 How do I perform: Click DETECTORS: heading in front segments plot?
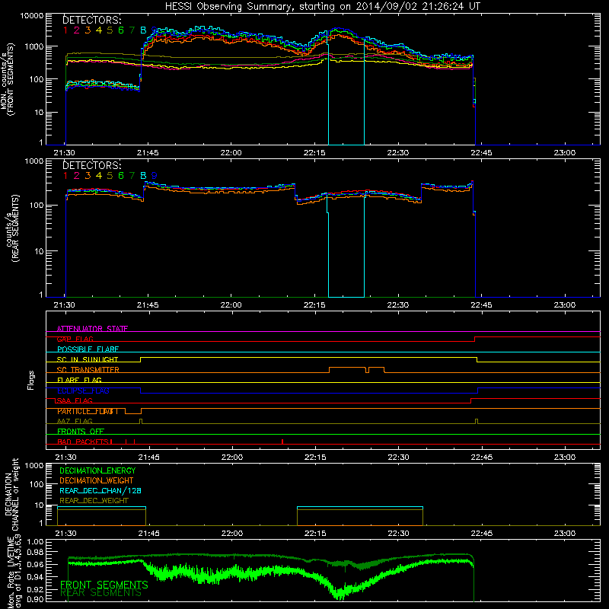pyautogui.click(x=91, y=20)
